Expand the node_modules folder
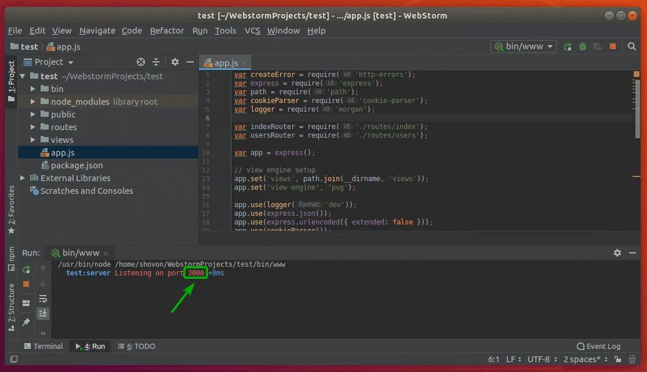 [x=33, y=102]
